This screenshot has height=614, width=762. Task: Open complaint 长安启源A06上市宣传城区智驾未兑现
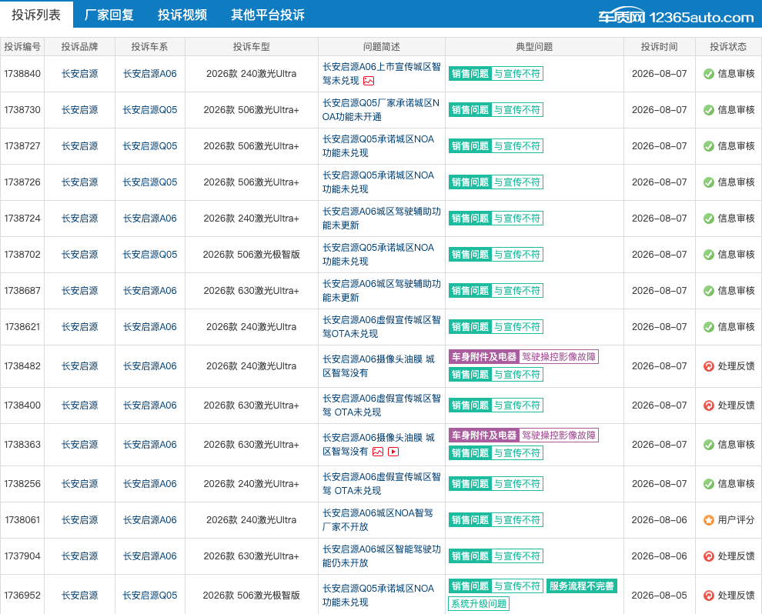coord(382,74)
